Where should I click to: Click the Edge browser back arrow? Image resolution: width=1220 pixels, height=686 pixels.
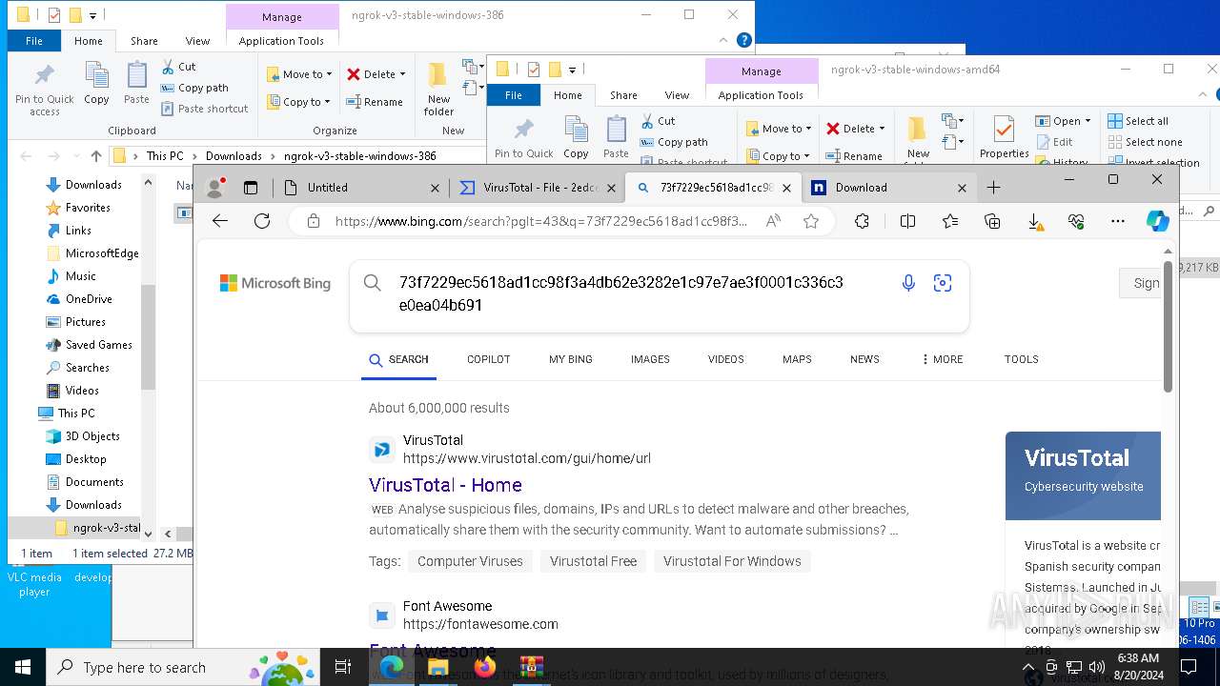tap(220, 221)
